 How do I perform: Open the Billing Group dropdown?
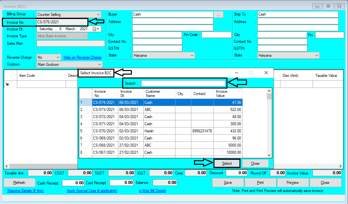(98, 14)
